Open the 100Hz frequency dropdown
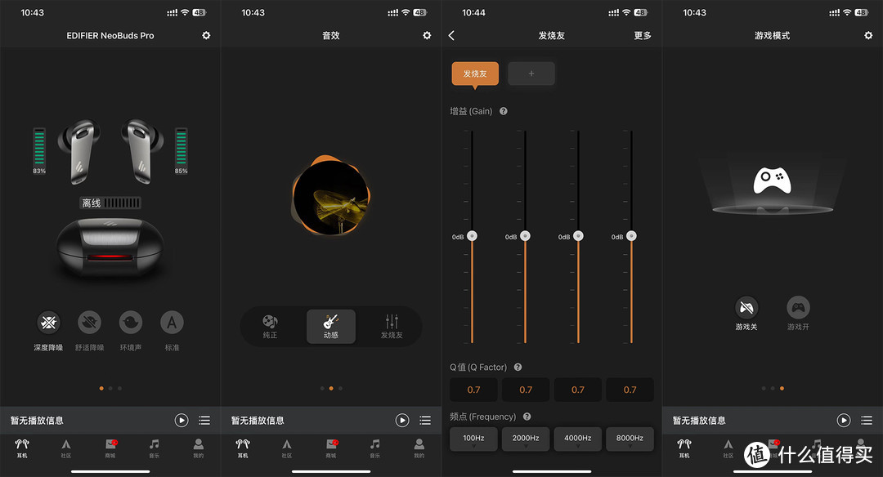The height and width of the screenshot is (477, 883). click(473, 439)
